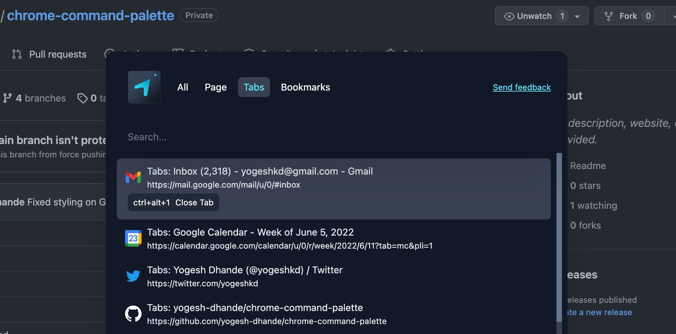Click the Fork button on GitHub
The image size is (676, 334).
630,16
